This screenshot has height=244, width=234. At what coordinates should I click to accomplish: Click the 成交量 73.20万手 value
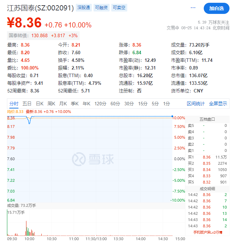click(199, 45)
